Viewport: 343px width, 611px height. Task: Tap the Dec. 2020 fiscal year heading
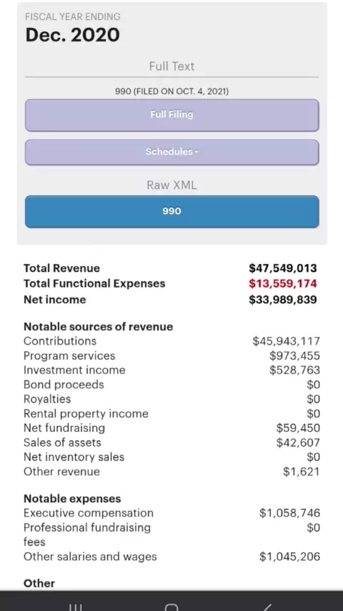(72, 34)
